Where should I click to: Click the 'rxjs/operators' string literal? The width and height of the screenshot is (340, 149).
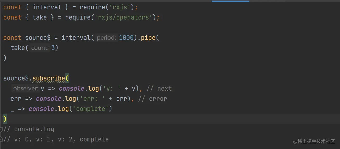click(x=123, y=17)
